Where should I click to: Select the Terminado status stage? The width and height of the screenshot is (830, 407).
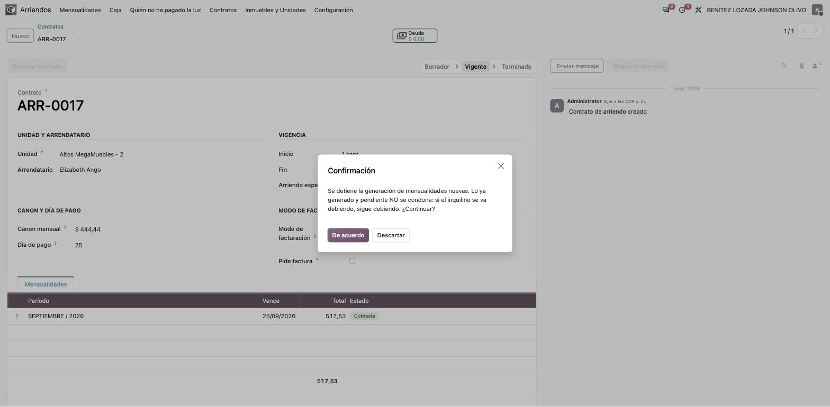tap(517, 67)
